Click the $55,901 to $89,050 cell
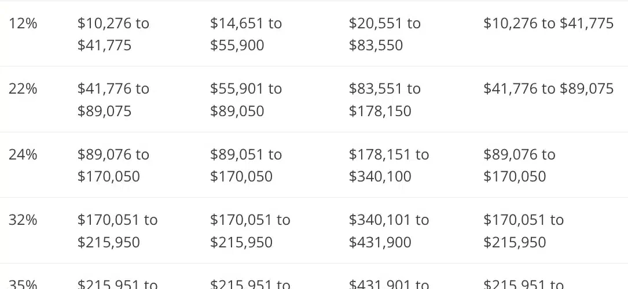The image size is (628, 289). pyautogui.click(x=246, y=99)
